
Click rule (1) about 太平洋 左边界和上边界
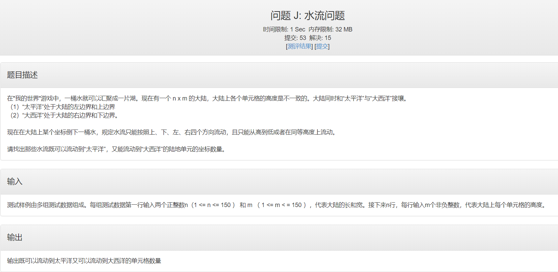(x=61, y=107)
